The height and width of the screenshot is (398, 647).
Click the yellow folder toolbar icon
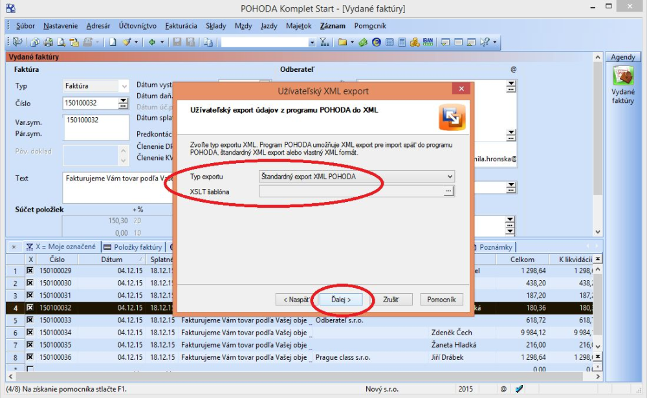[x=342, y=41]
